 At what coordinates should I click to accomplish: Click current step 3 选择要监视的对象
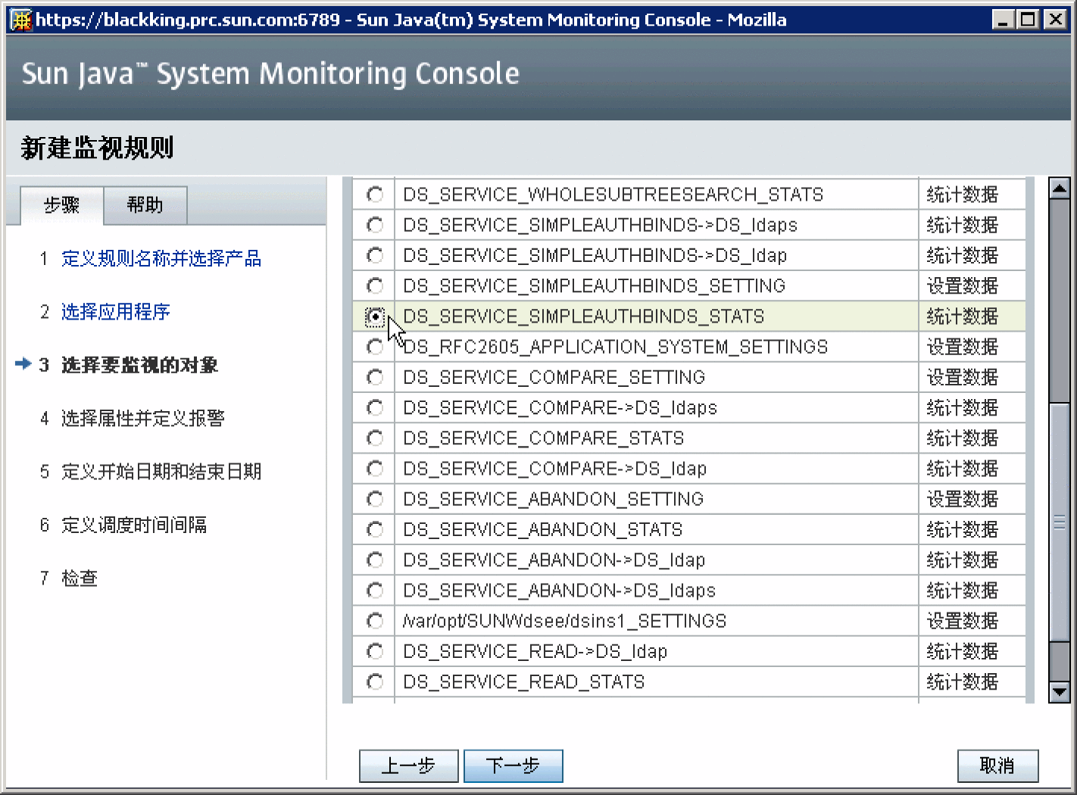(139, 365)
